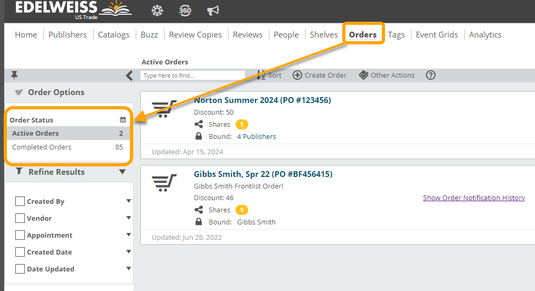Open the Catalogs tab
Image resolution: width=535 pixels, height=291 pixels.
[114, 34]
